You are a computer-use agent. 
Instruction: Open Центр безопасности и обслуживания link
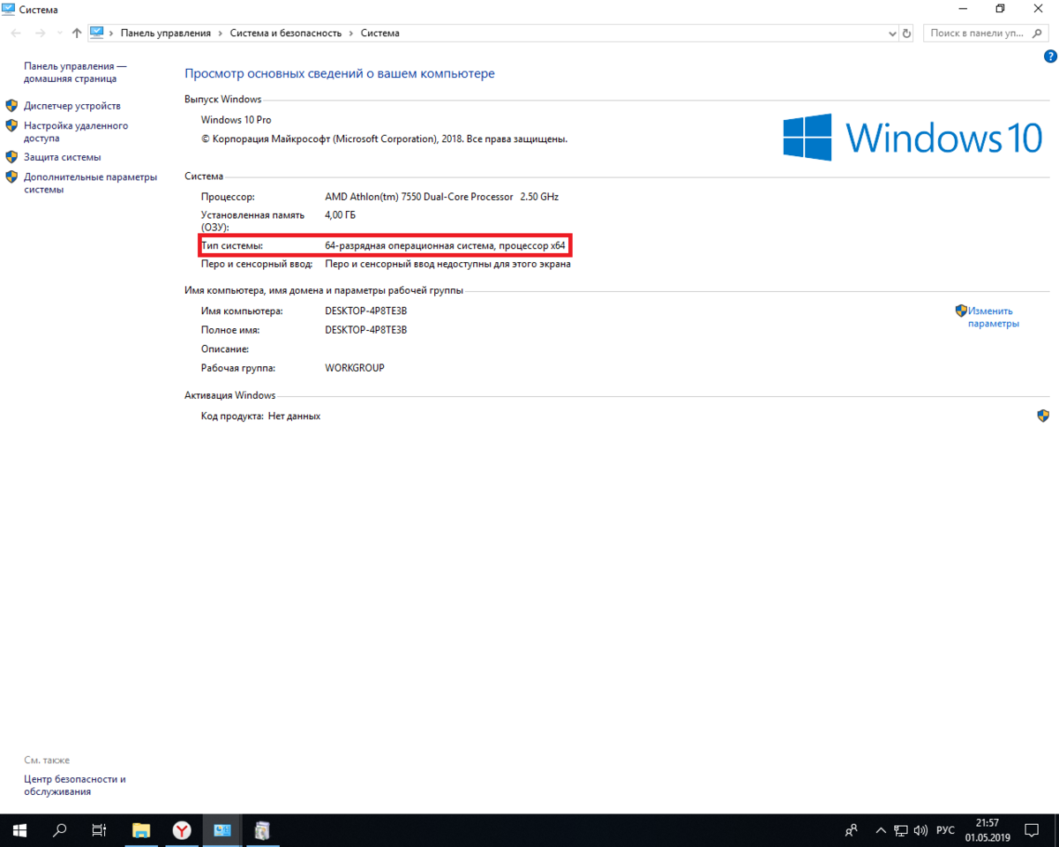point(74,785)
